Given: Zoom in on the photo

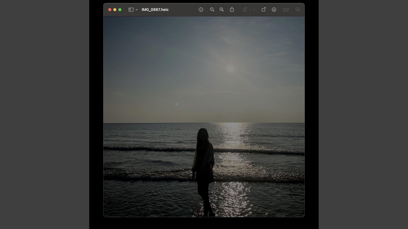Looking at the screenshot, I should pyautogui.click(x=222, y=10).
